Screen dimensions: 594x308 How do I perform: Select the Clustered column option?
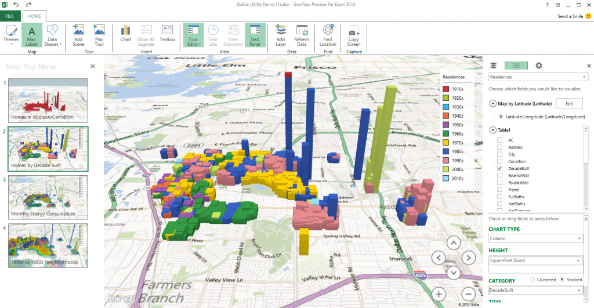(533, 280)
